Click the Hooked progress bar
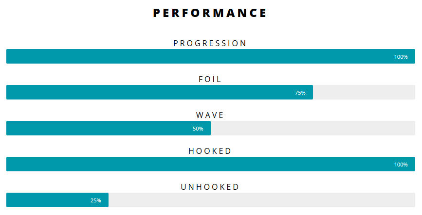Viewport: 422px width, 215px height. tap(210, 164)
